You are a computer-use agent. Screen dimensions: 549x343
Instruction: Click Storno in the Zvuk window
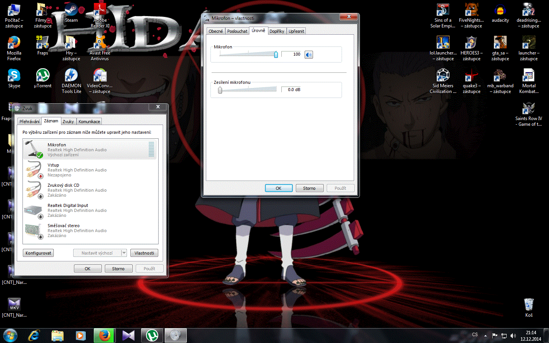(118, 269)
